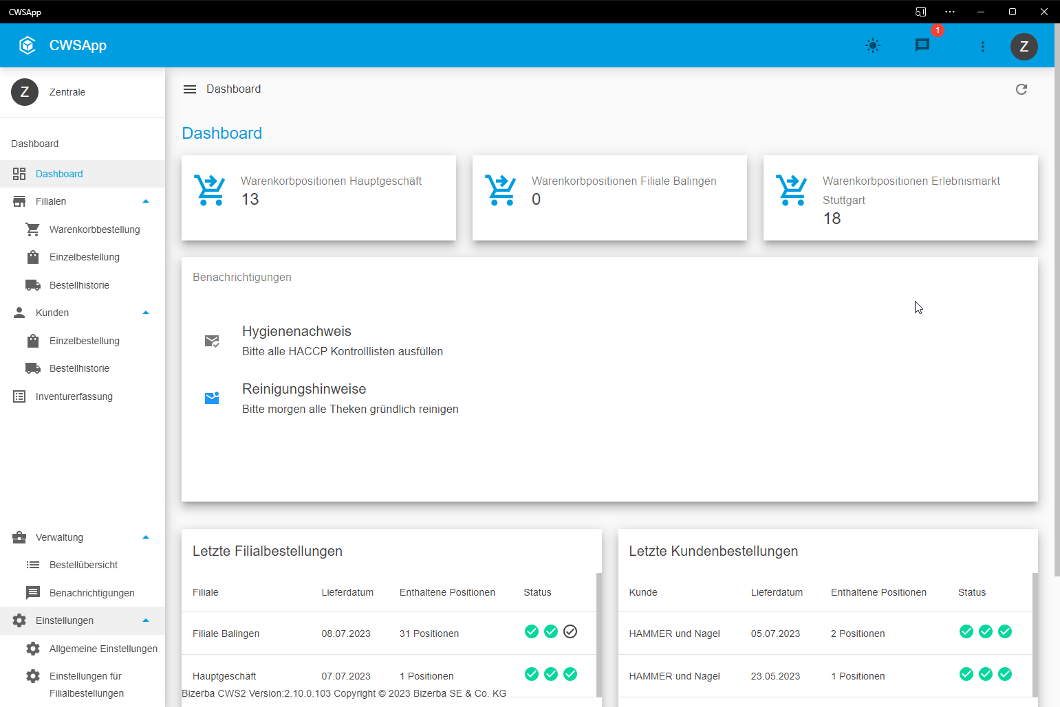This screenshot has width=1060, height=707.
Task: Open Warenkorbbestellung in the sidebar
Action: (x=94, y=229)
